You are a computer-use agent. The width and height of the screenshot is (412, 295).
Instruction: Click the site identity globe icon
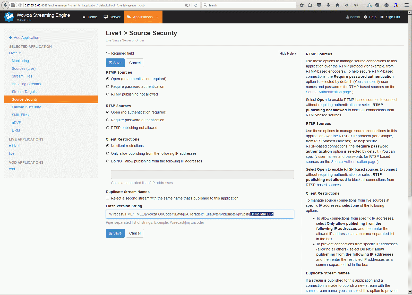[20, 5]
